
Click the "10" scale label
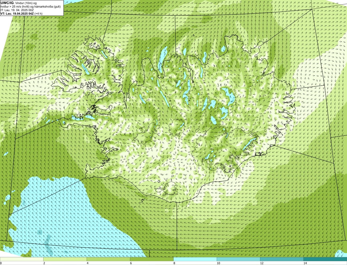(x=218, y=263)
